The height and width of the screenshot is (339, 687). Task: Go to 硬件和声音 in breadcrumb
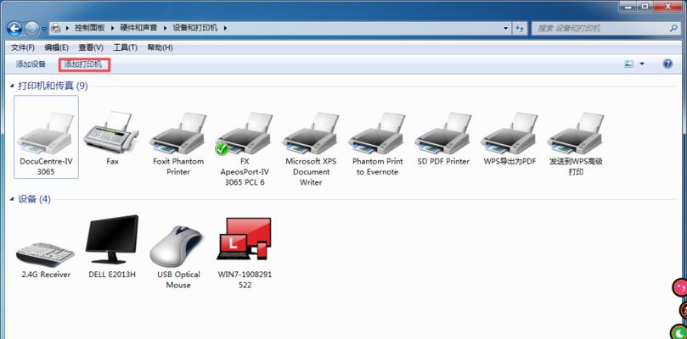(139, 28)
